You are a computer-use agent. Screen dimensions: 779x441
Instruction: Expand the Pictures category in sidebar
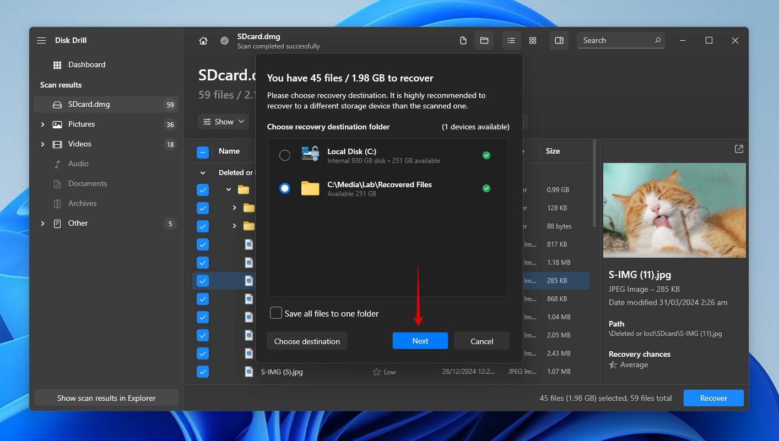coord(43,124)
